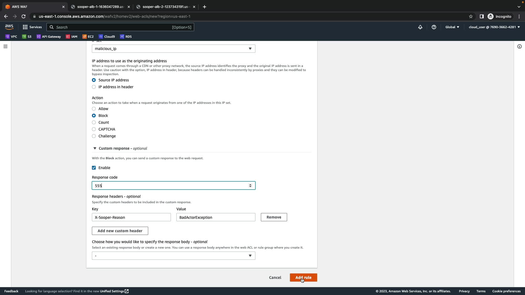Click the info panel icon
The height and width of the screenshot is (295, 525).
point(519,46)
